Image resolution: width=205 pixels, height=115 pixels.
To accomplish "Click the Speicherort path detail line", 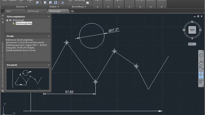I will (x=25, y=42).
